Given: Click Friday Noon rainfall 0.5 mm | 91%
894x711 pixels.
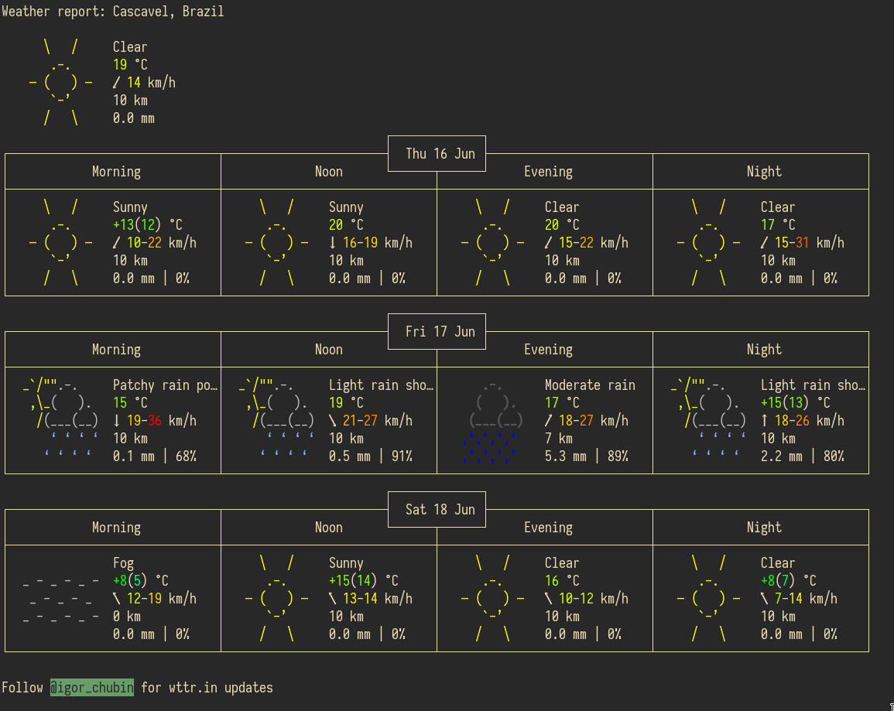Looking at the screenshot, I should pyautogui.click(x=371, y=456).
